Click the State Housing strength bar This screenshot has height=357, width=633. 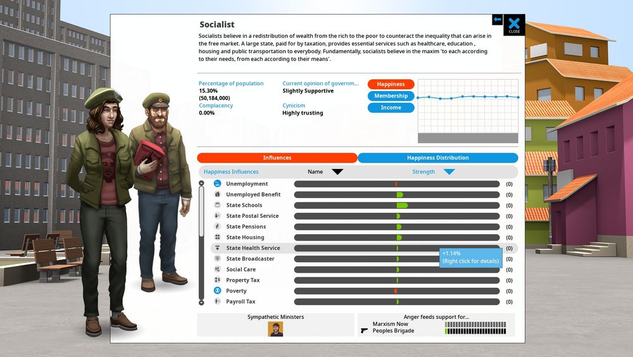397,237
